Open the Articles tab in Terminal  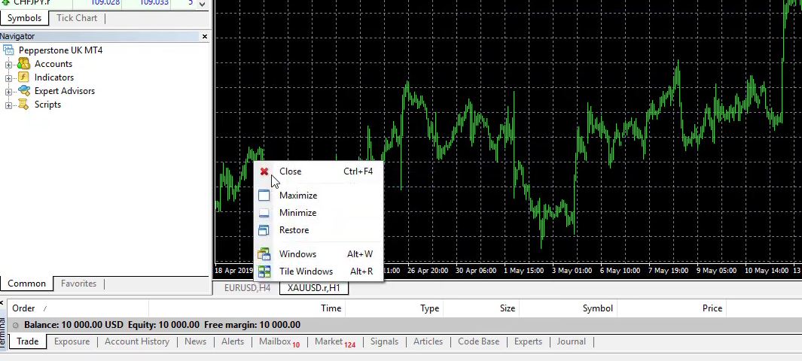point(428,341)
